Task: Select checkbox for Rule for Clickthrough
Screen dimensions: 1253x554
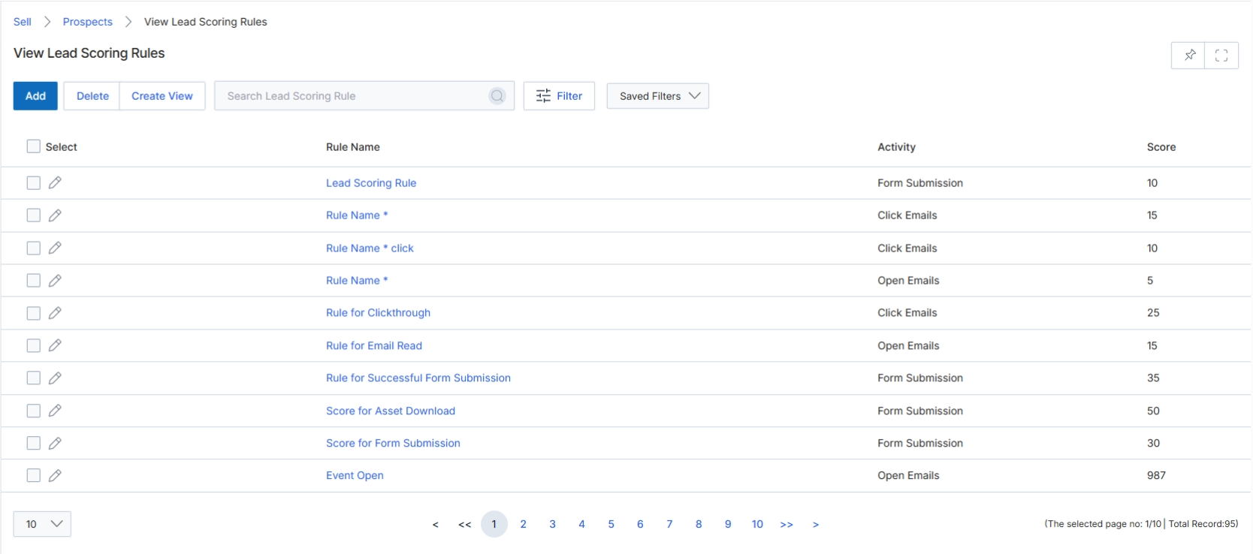Action: (33, 313)
